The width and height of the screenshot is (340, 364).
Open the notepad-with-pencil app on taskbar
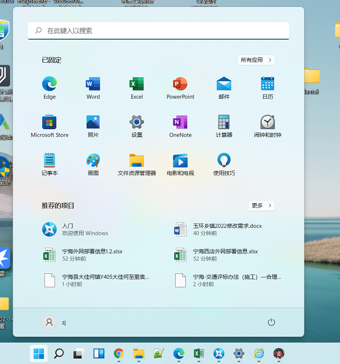pyautogui.click(x=159, y=354)
